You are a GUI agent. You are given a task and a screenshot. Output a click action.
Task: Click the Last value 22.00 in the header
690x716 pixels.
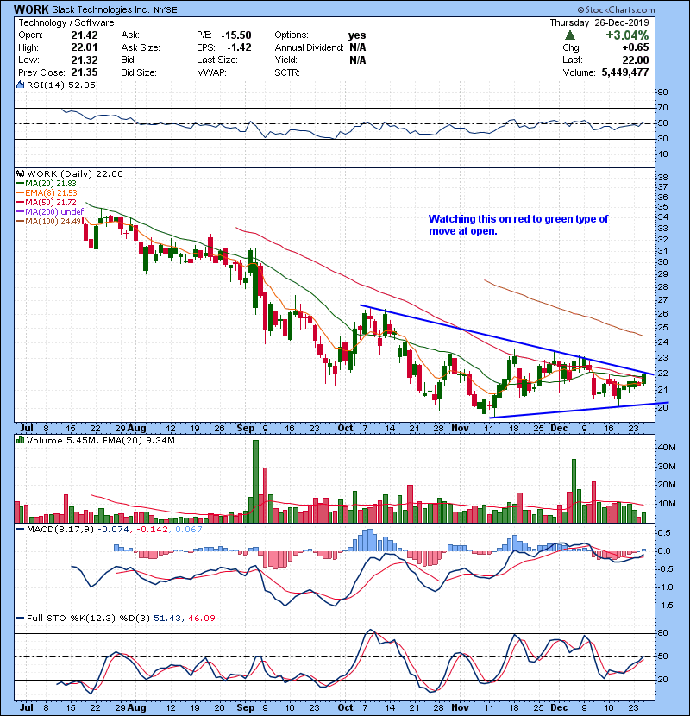pos(635,60)
